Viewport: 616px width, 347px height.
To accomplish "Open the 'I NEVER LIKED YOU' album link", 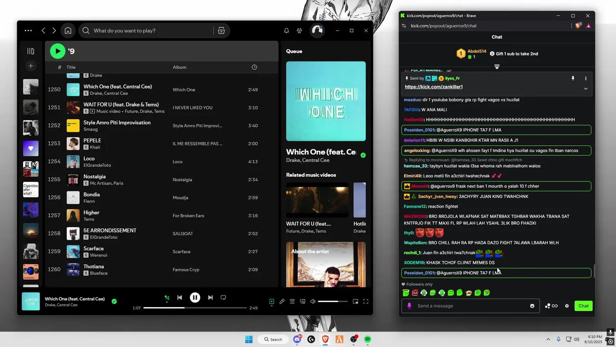I will tap(192, 107).
